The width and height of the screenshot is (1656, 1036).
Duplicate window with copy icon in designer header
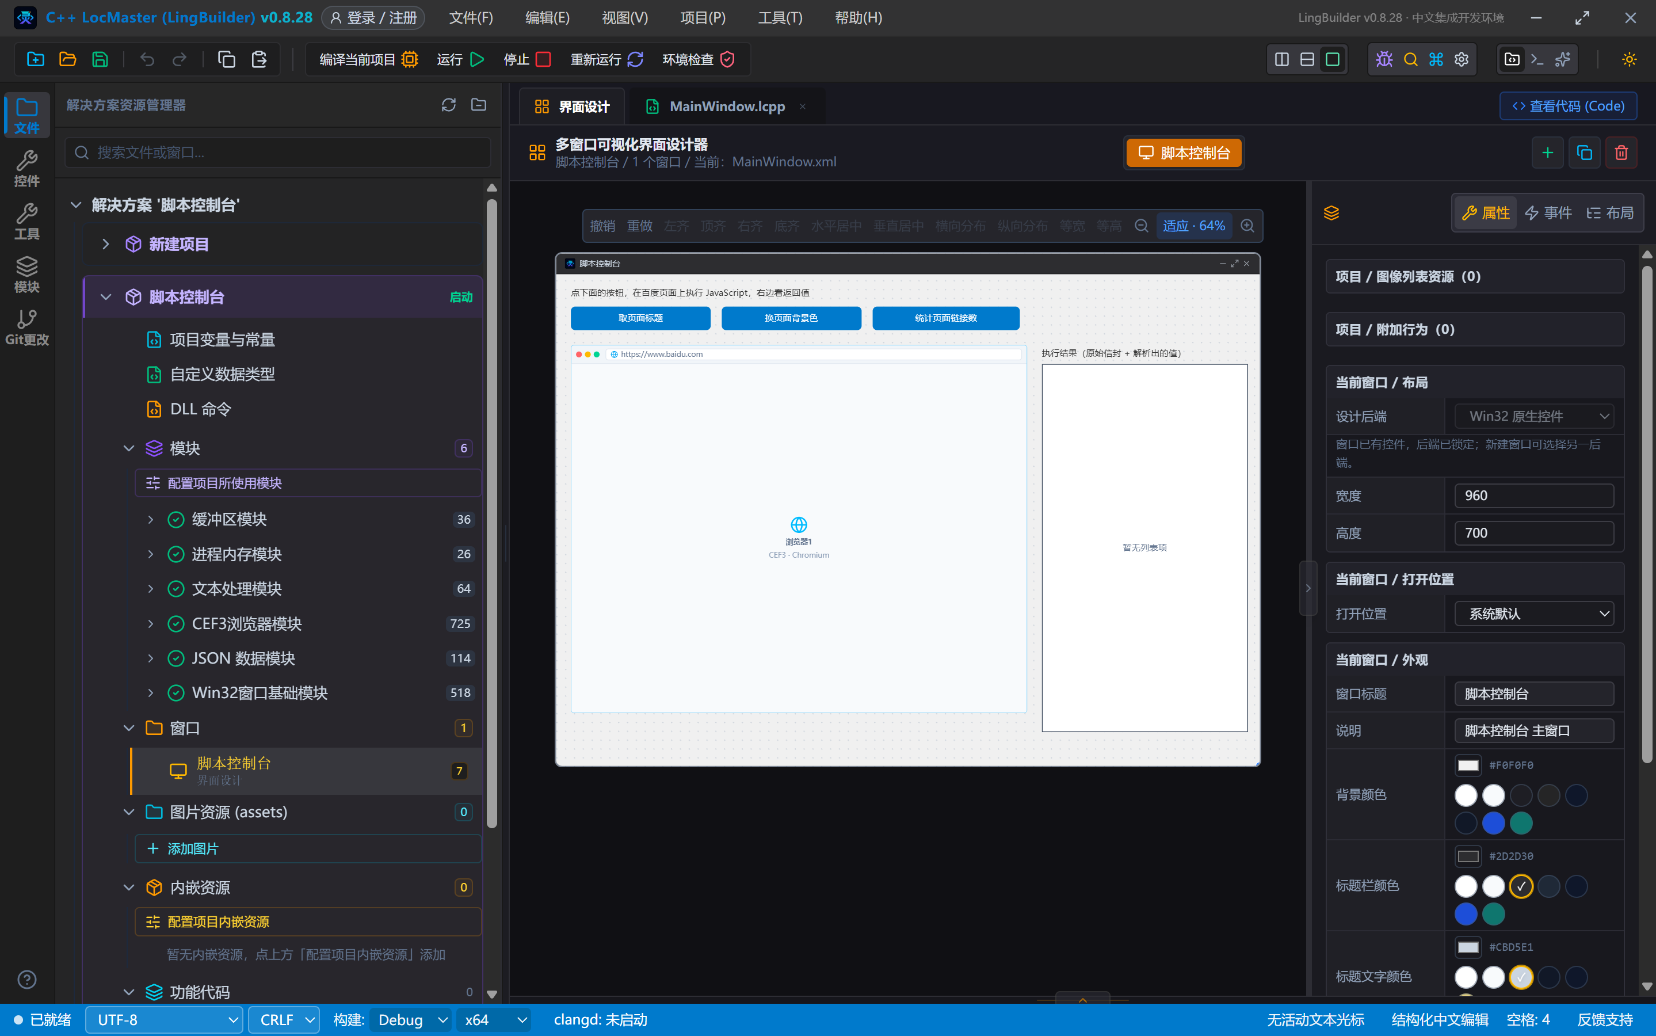pos(1584,153)
